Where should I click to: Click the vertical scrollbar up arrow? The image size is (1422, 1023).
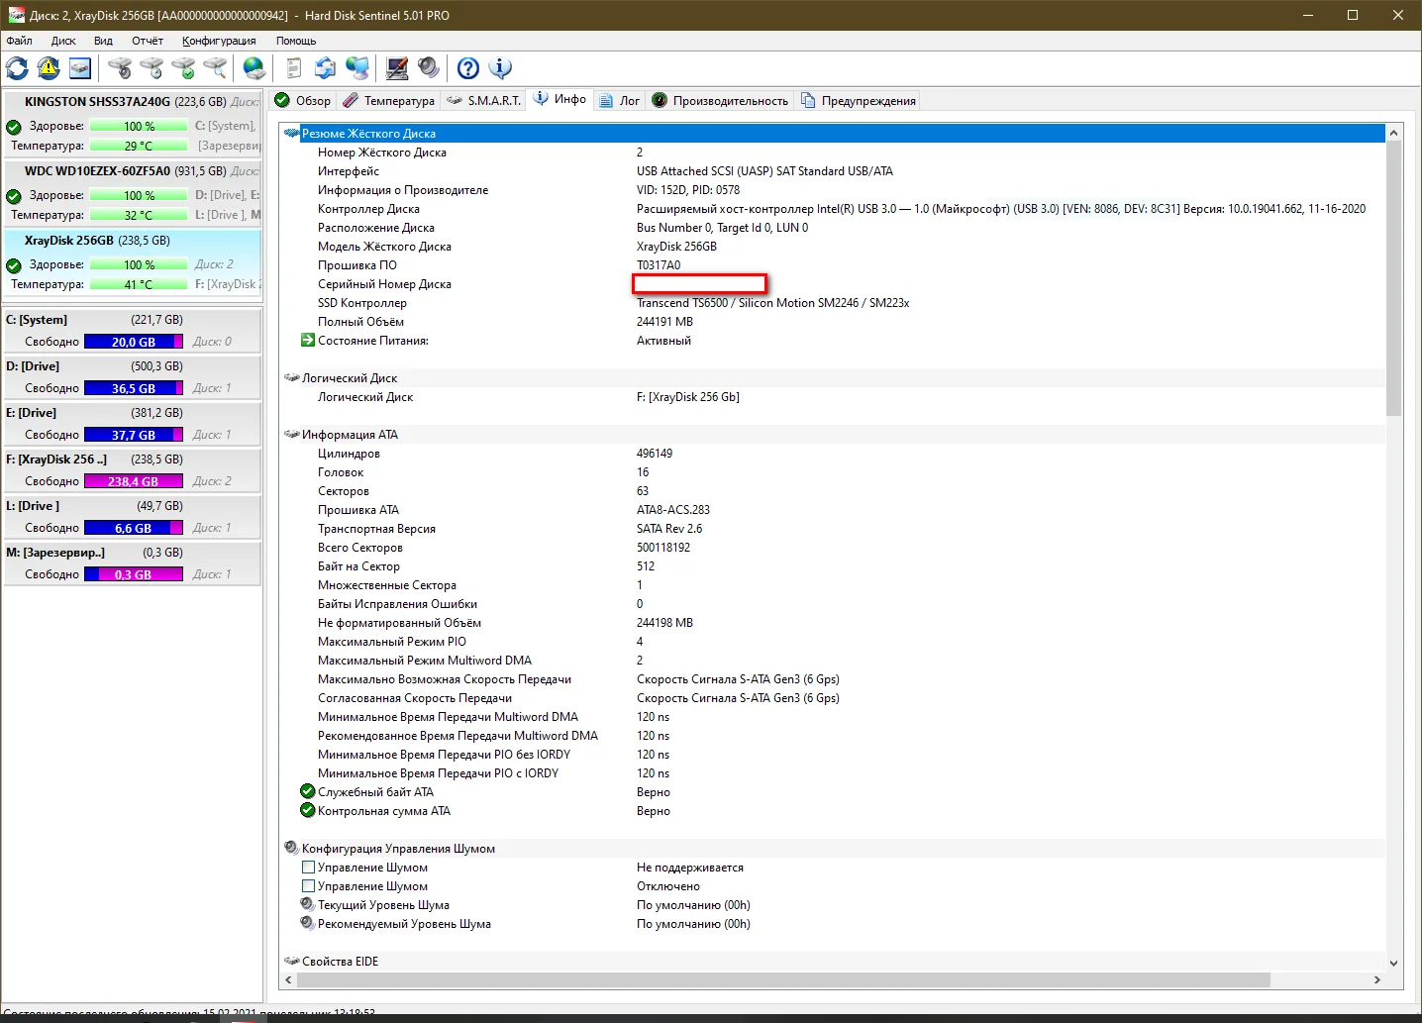point(1394,133)
